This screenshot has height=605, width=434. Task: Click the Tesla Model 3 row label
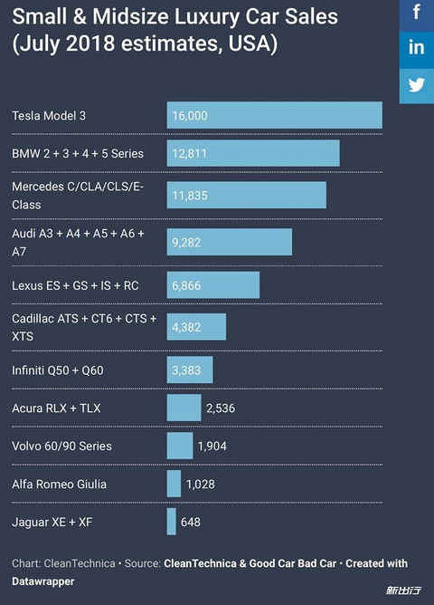tap(49, 115)
